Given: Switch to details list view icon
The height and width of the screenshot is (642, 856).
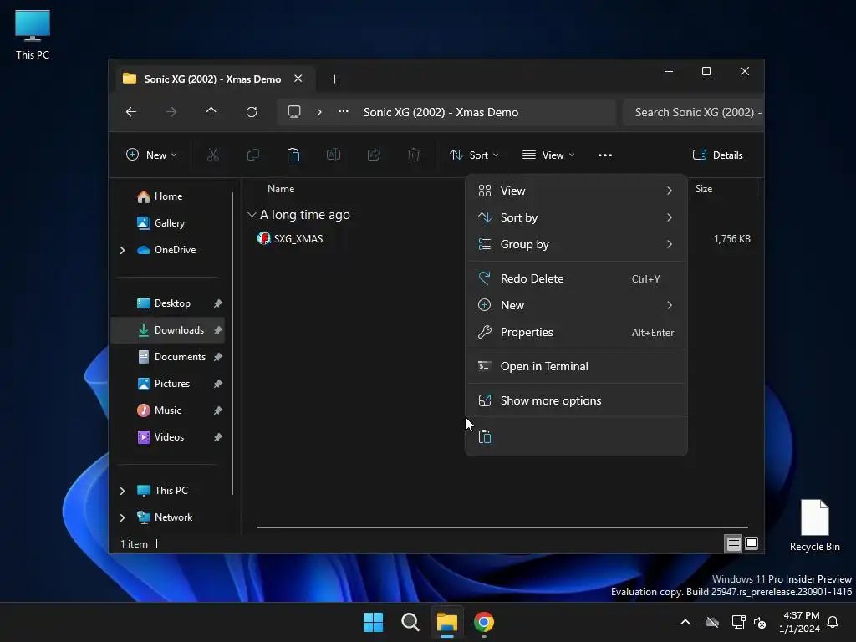Looking at the screenshot, I should click(x=733, y=543).
